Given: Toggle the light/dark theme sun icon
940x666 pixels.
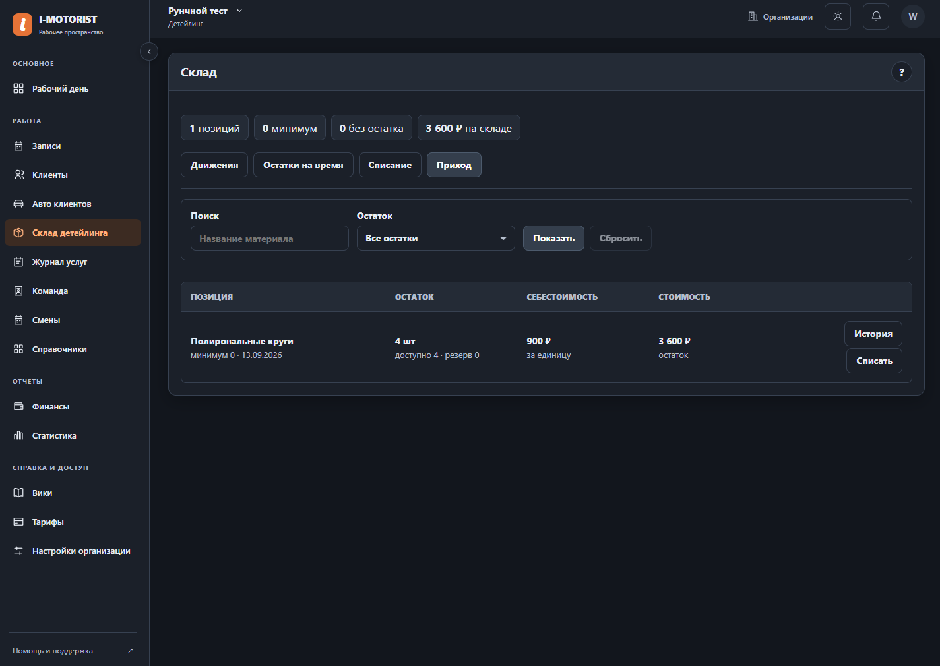Looking at the screenshot, I should tap(838, 16).
